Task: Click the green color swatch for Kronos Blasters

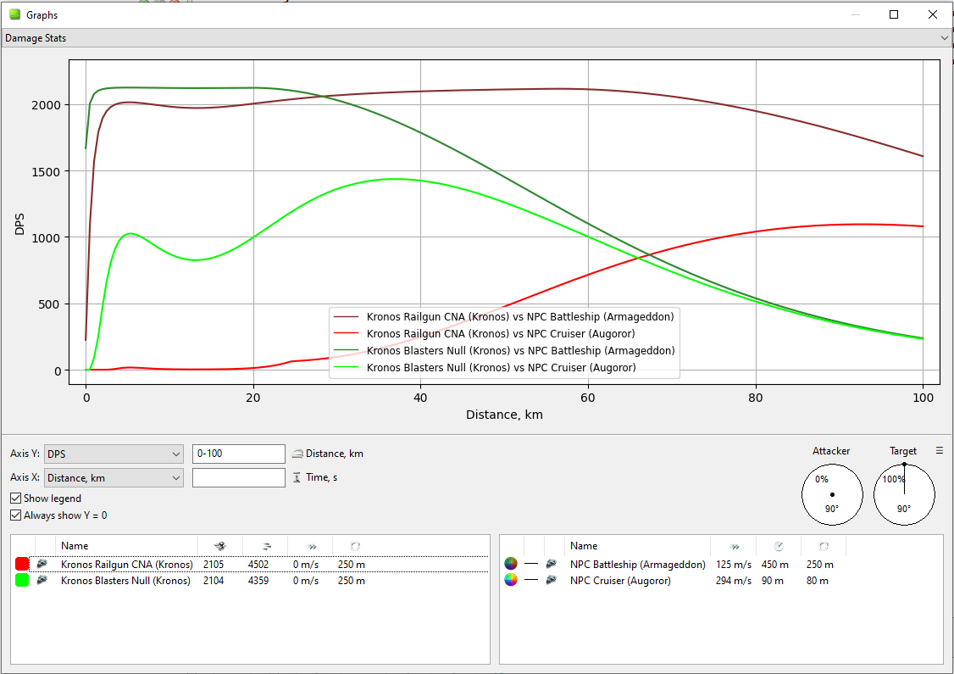Action: point(22,580)
